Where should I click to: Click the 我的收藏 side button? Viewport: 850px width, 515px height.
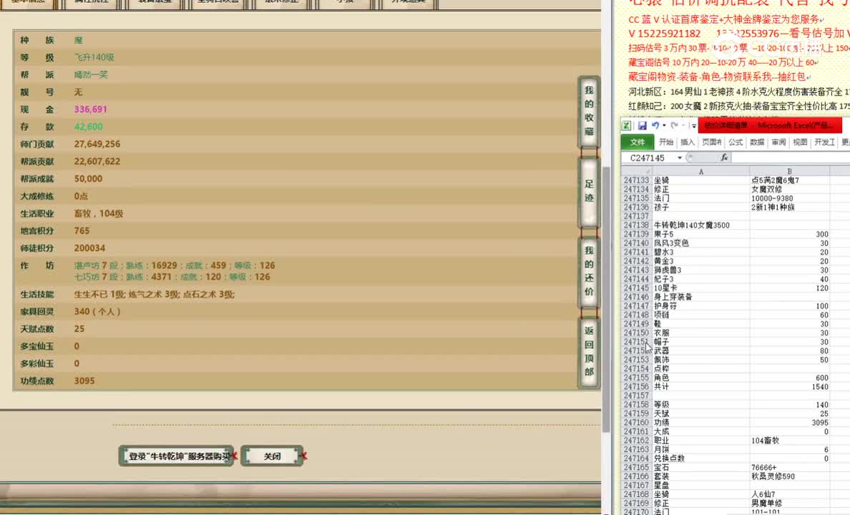589,111
